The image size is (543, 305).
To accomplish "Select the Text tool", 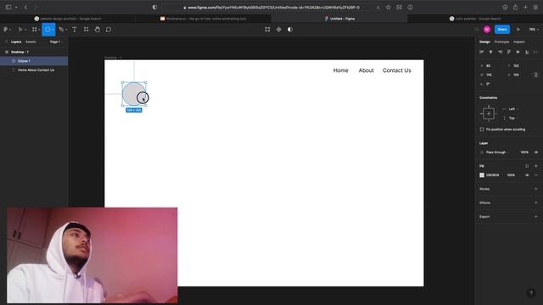I will (75, 30).
